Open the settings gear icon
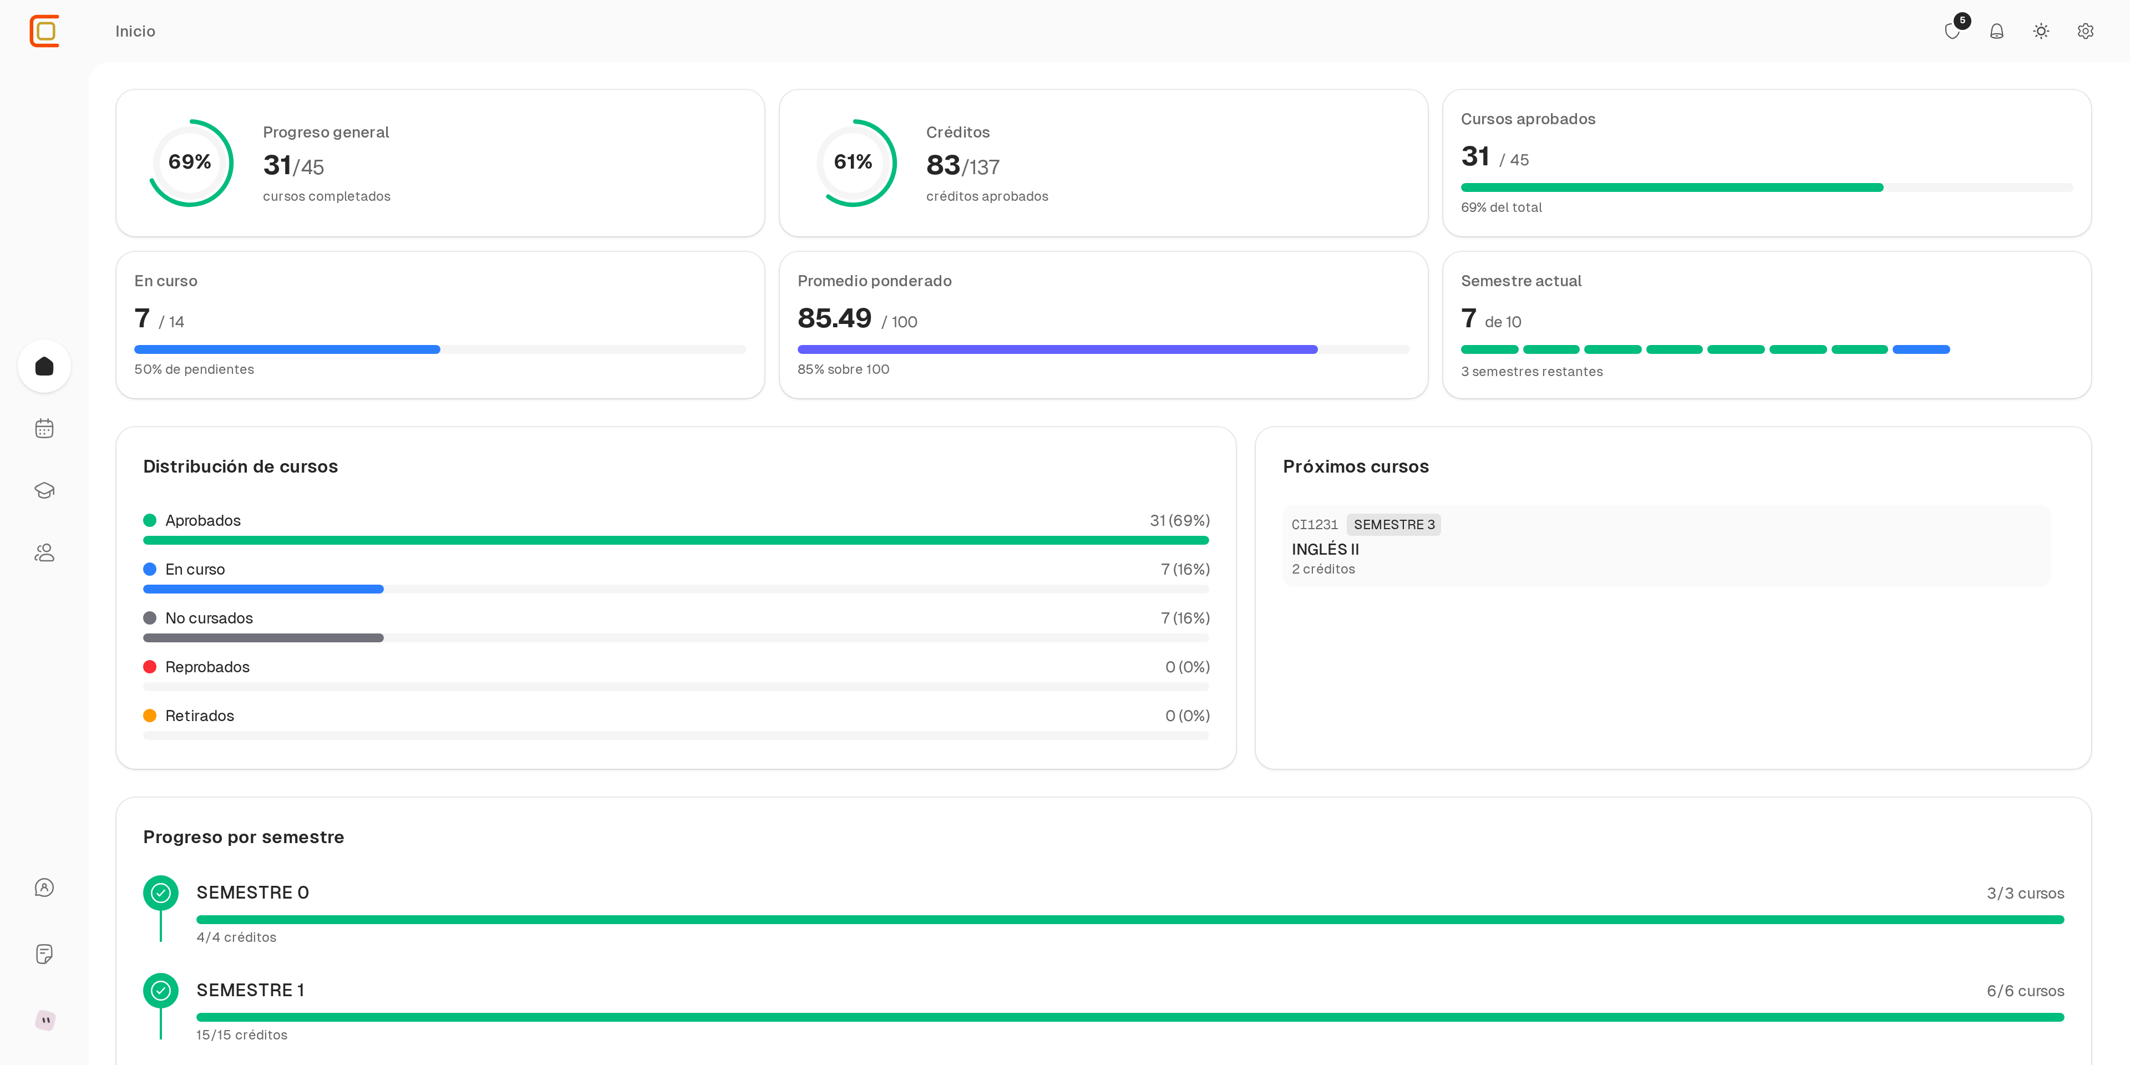2130x1065 pixels. click(x=2086, y=32)
